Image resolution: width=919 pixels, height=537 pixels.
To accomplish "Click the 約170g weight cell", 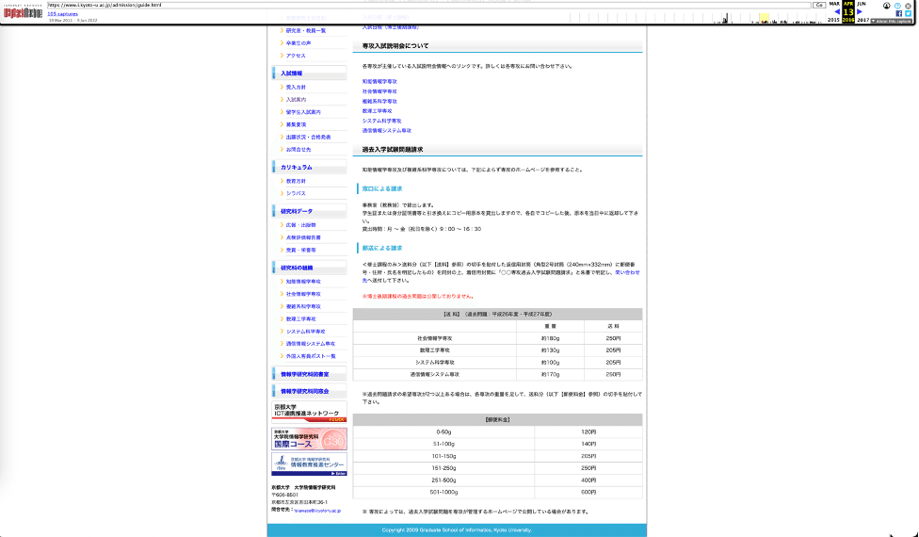I will click(550, 374).
